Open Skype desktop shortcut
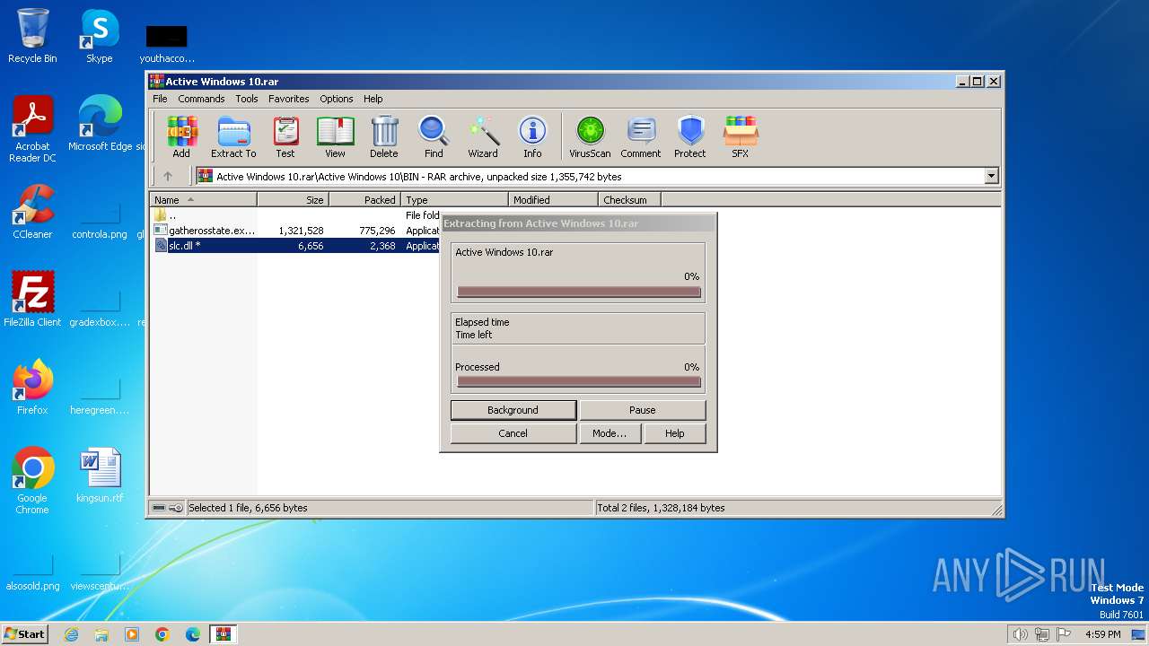This screenshot has height=646, width=1149. pyautogui.click(x=100, y=36)
